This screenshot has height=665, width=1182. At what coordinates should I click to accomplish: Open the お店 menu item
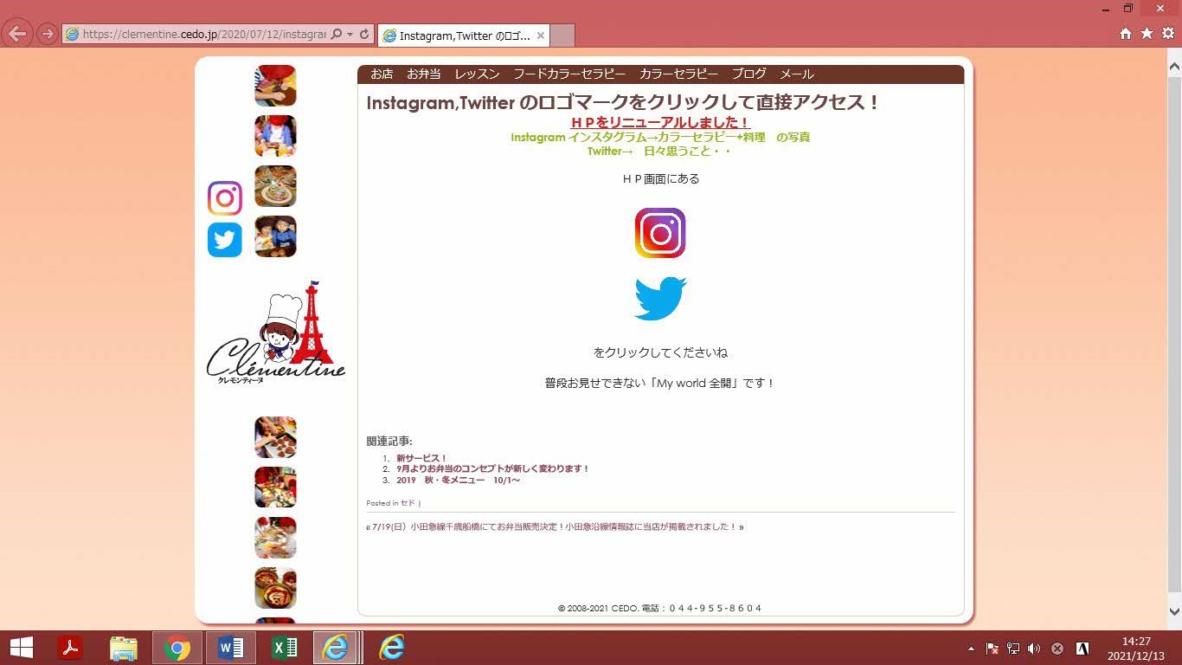[x=382, y=74]
